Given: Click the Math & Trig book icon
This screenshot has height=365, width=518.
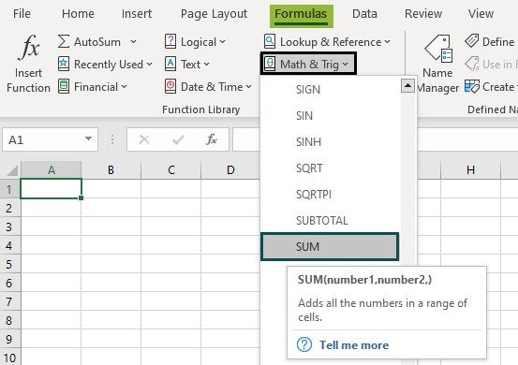Looking at the screenshot, I should [270, 64].
